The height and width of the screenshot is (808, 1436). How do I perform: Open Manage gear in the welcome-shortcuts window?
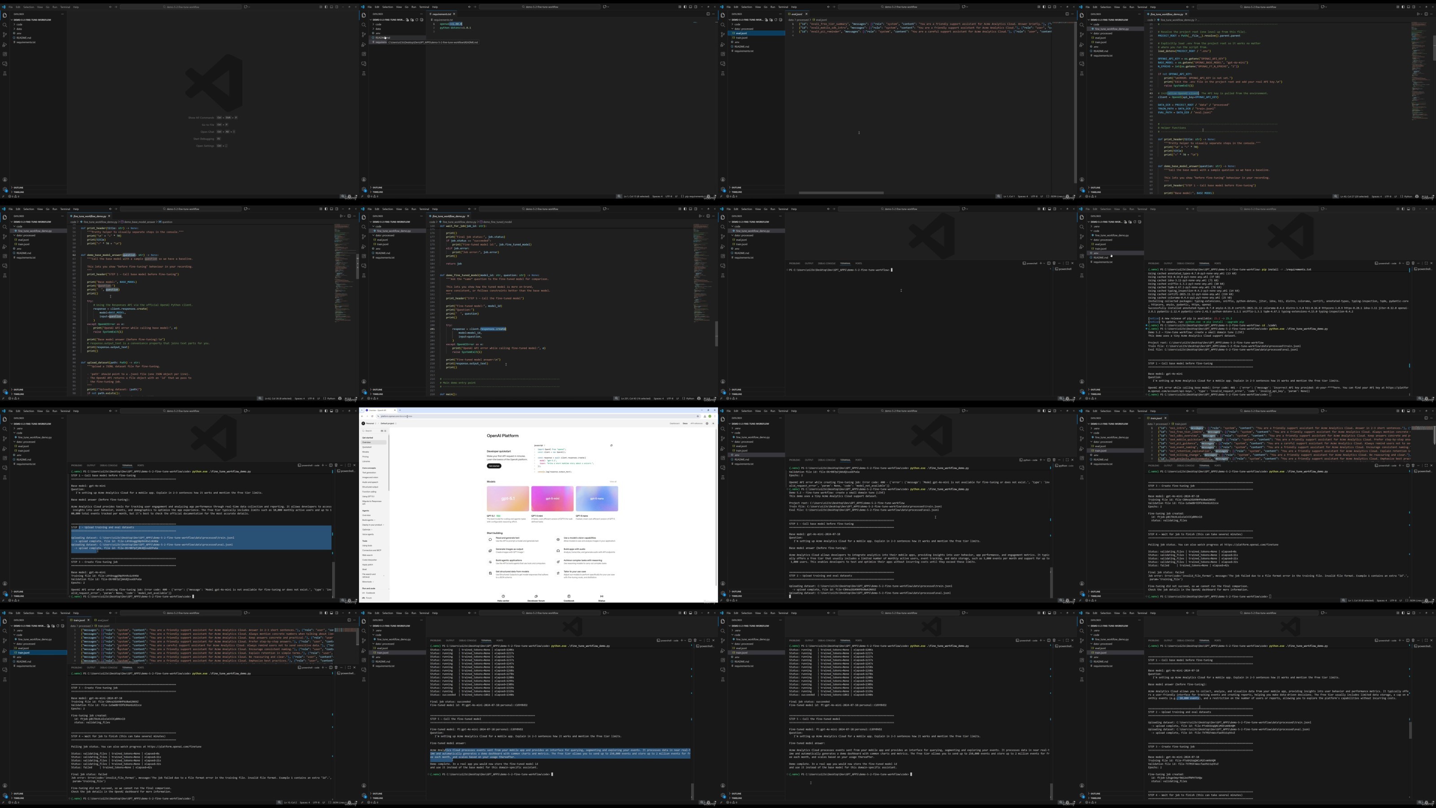(5, 189)
